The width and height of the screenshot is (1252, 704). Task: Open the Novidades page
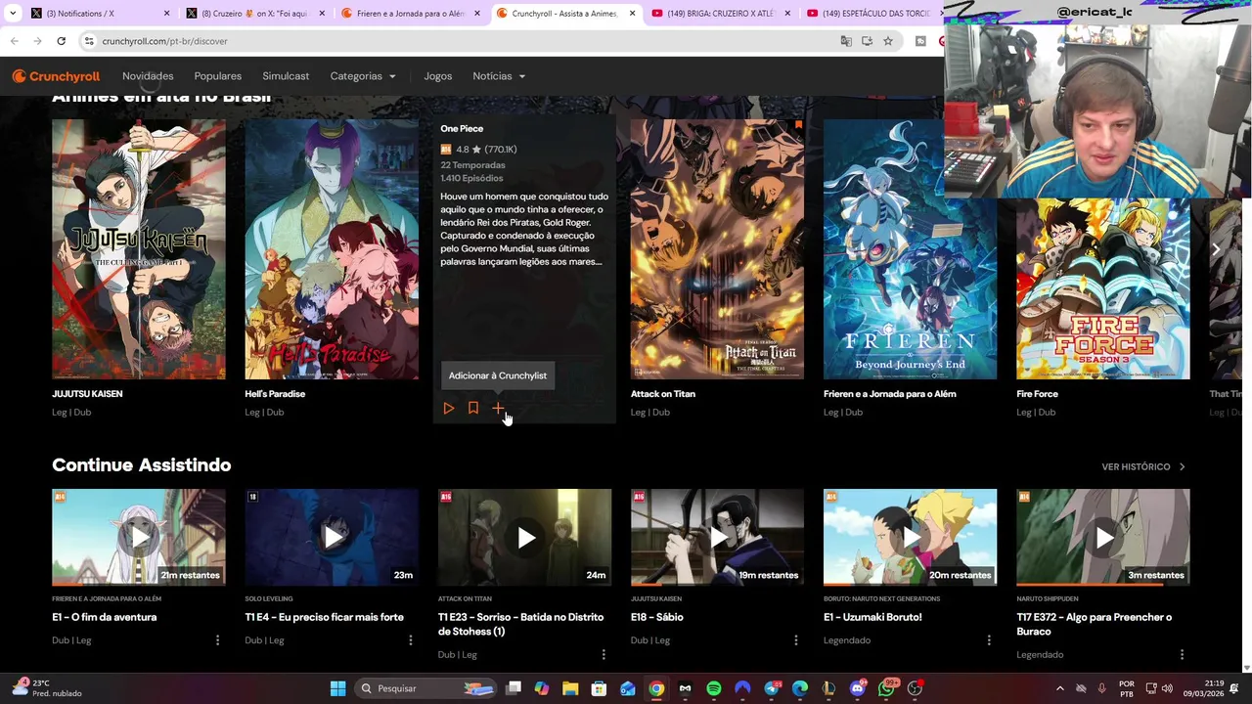148,76
